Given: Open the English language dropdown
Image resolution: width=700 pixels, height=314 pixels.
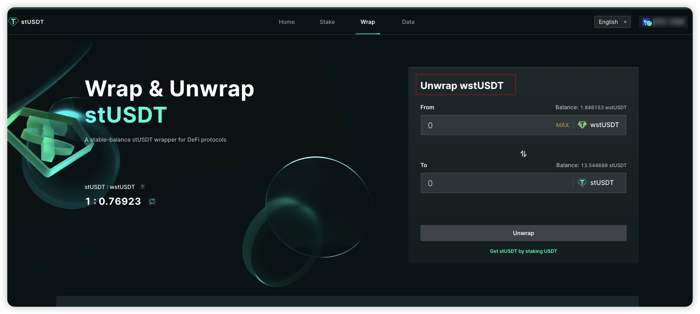Looking at the screenshot, I should pos(612,22).
